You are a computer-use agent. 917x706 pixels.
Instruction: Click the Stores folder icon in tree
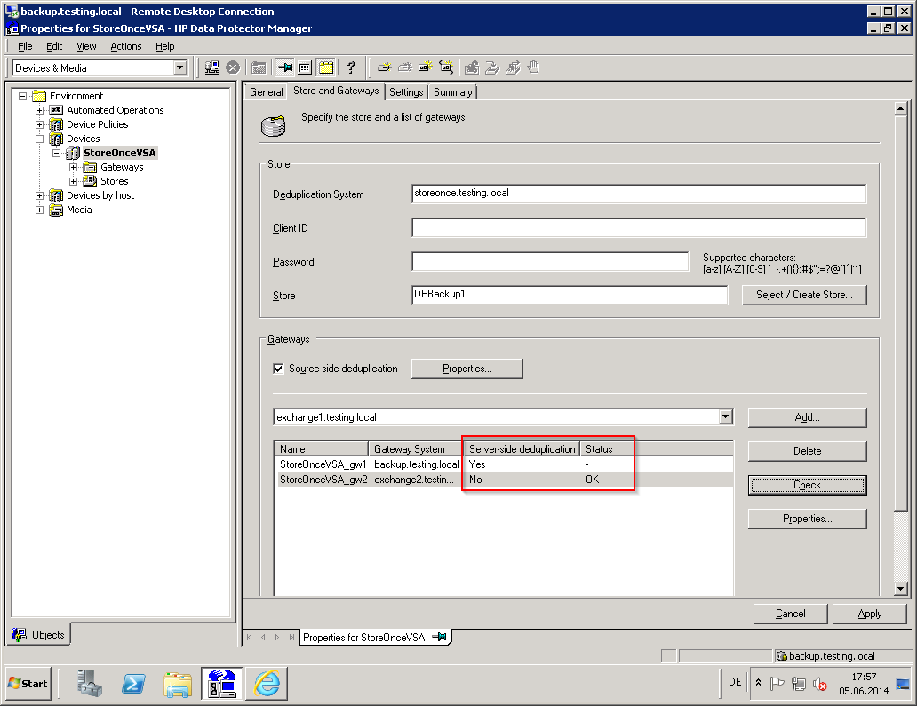point(90,181)
